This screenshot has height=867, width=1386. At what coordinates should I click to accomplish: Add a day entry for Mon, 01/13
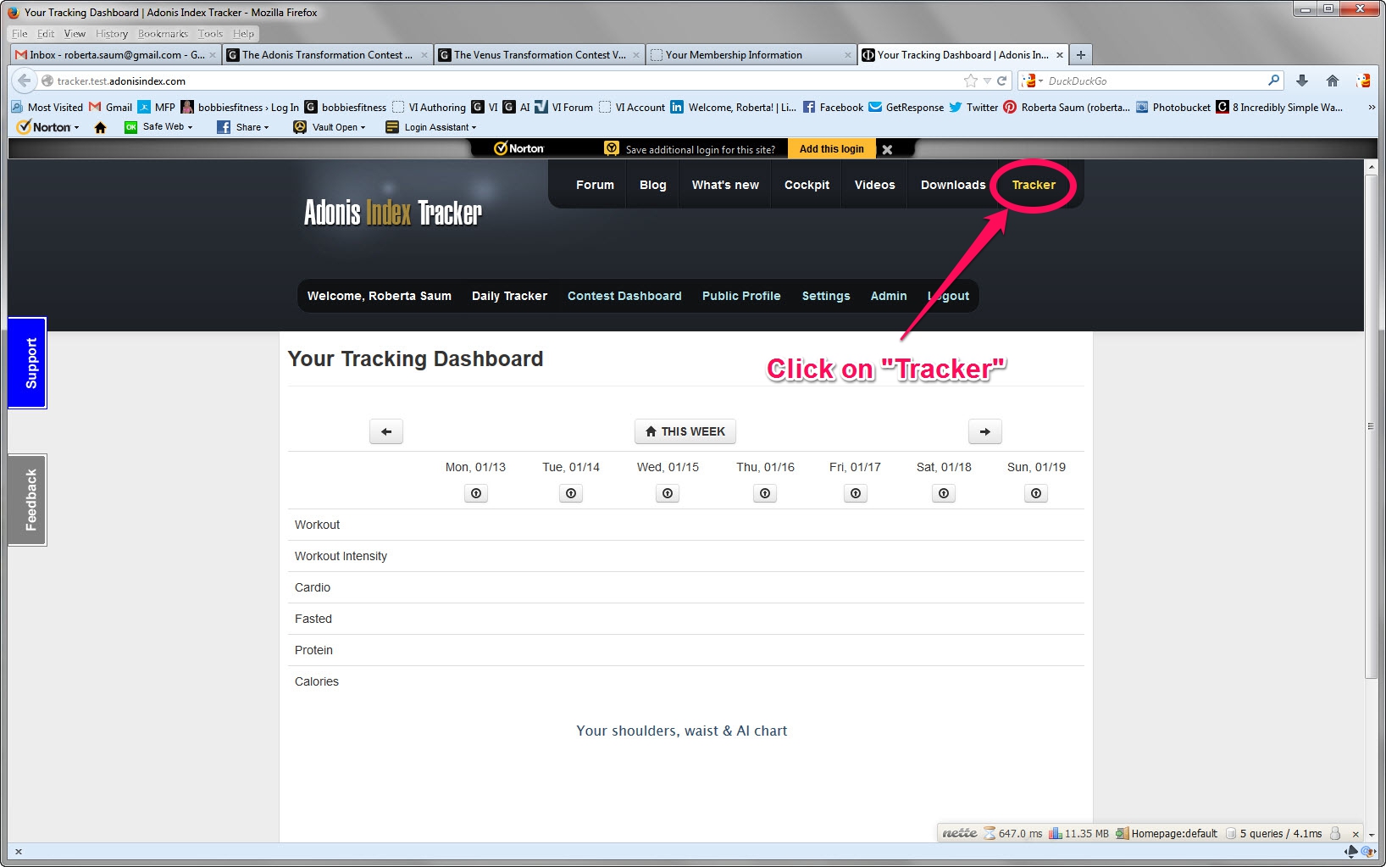[476, 493]
